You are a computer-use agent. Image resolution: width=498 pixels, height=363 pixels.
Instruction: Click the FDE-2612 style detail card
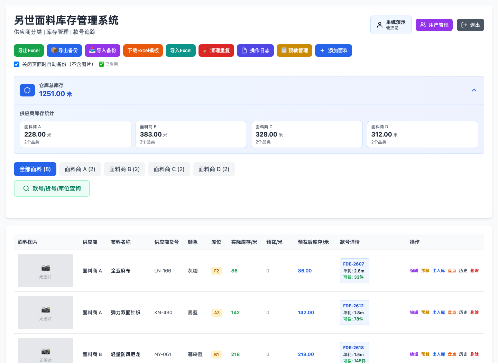coord(354,313)
